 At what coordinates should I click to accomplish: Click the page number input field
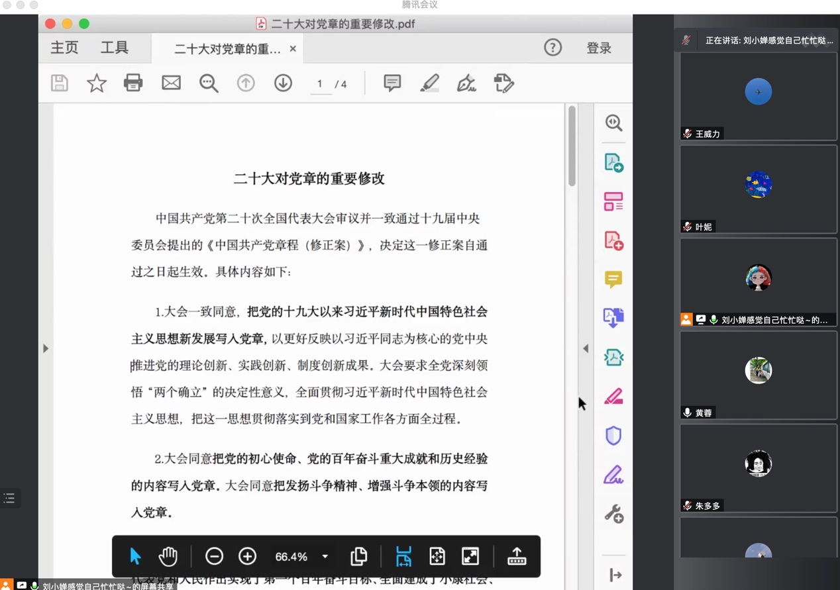[320, 84]
